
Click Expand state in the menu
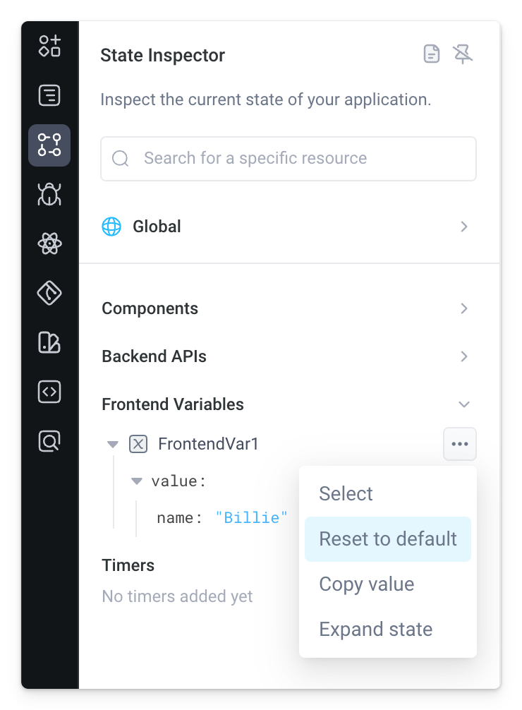coord(375,629)
